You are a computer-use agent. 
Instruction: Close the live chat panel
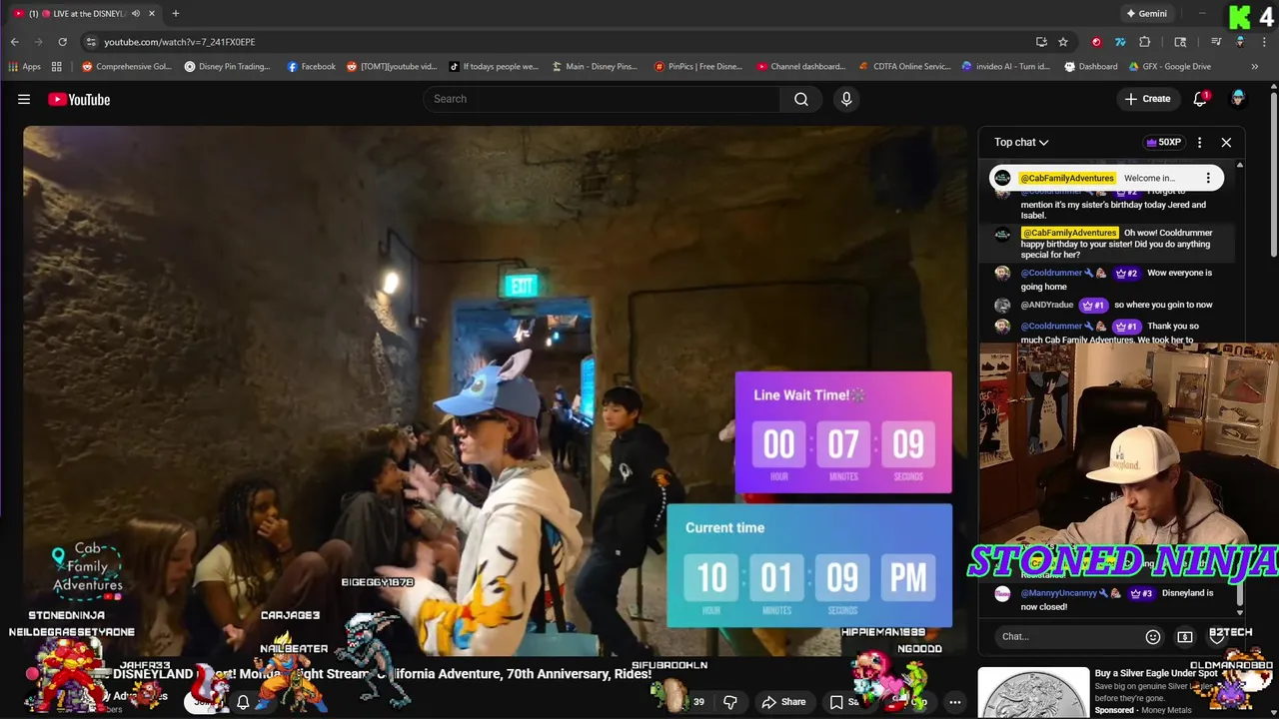1226,142
